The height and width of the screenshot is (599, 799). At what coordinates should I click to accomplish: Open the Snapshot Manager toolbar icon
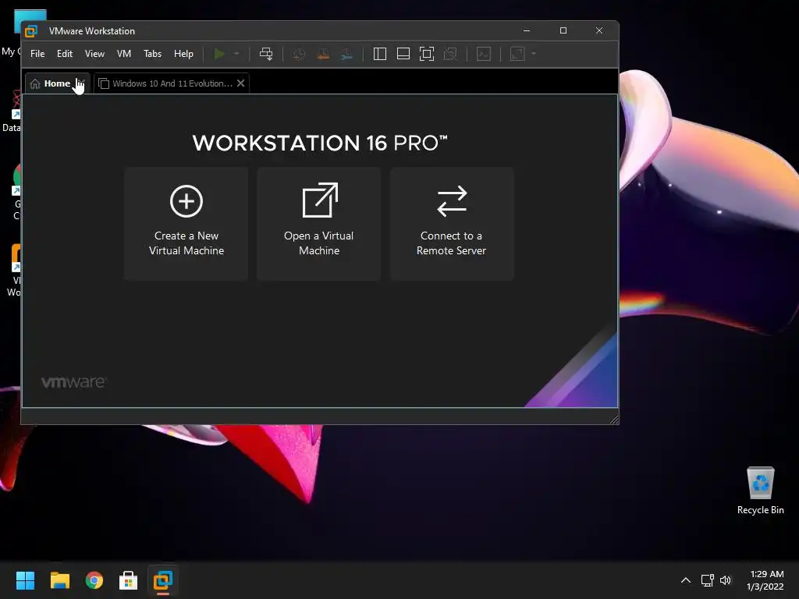coord(347,54)
